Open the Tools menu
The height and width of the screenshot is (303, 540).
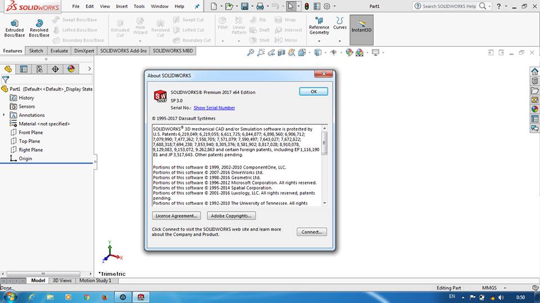139,6
